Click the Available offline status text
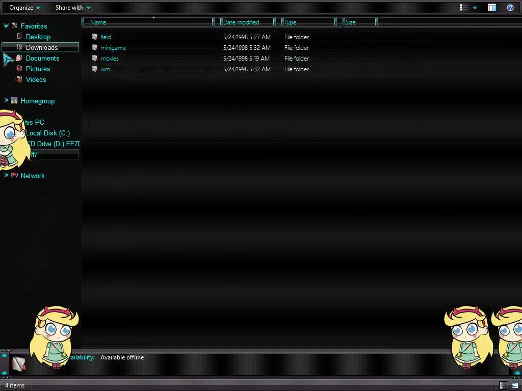 click(x=122, y=357)
